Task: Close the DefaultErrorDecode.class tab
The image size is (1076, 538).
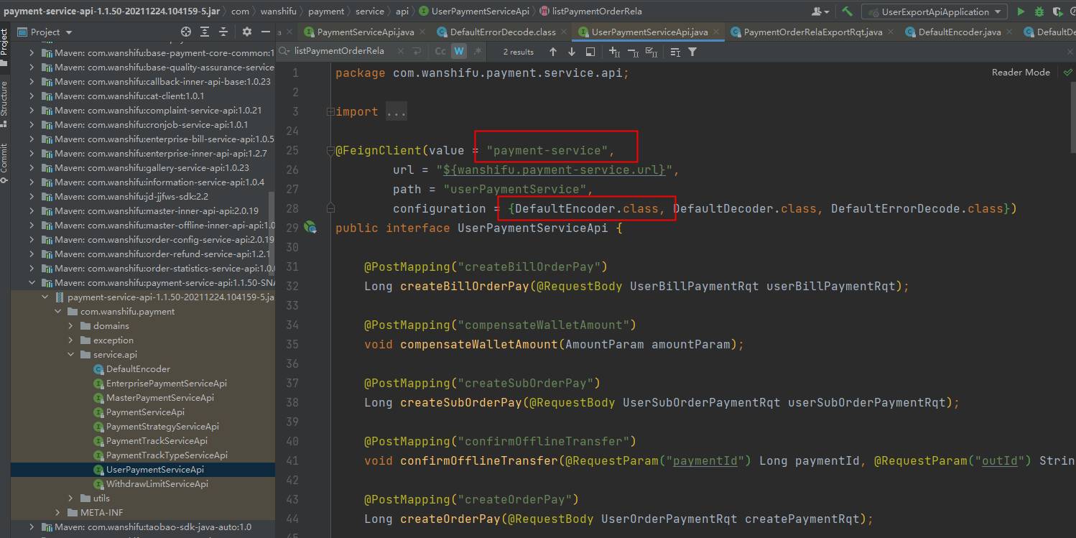Action: pyautogui.click(x=564, y=32)
